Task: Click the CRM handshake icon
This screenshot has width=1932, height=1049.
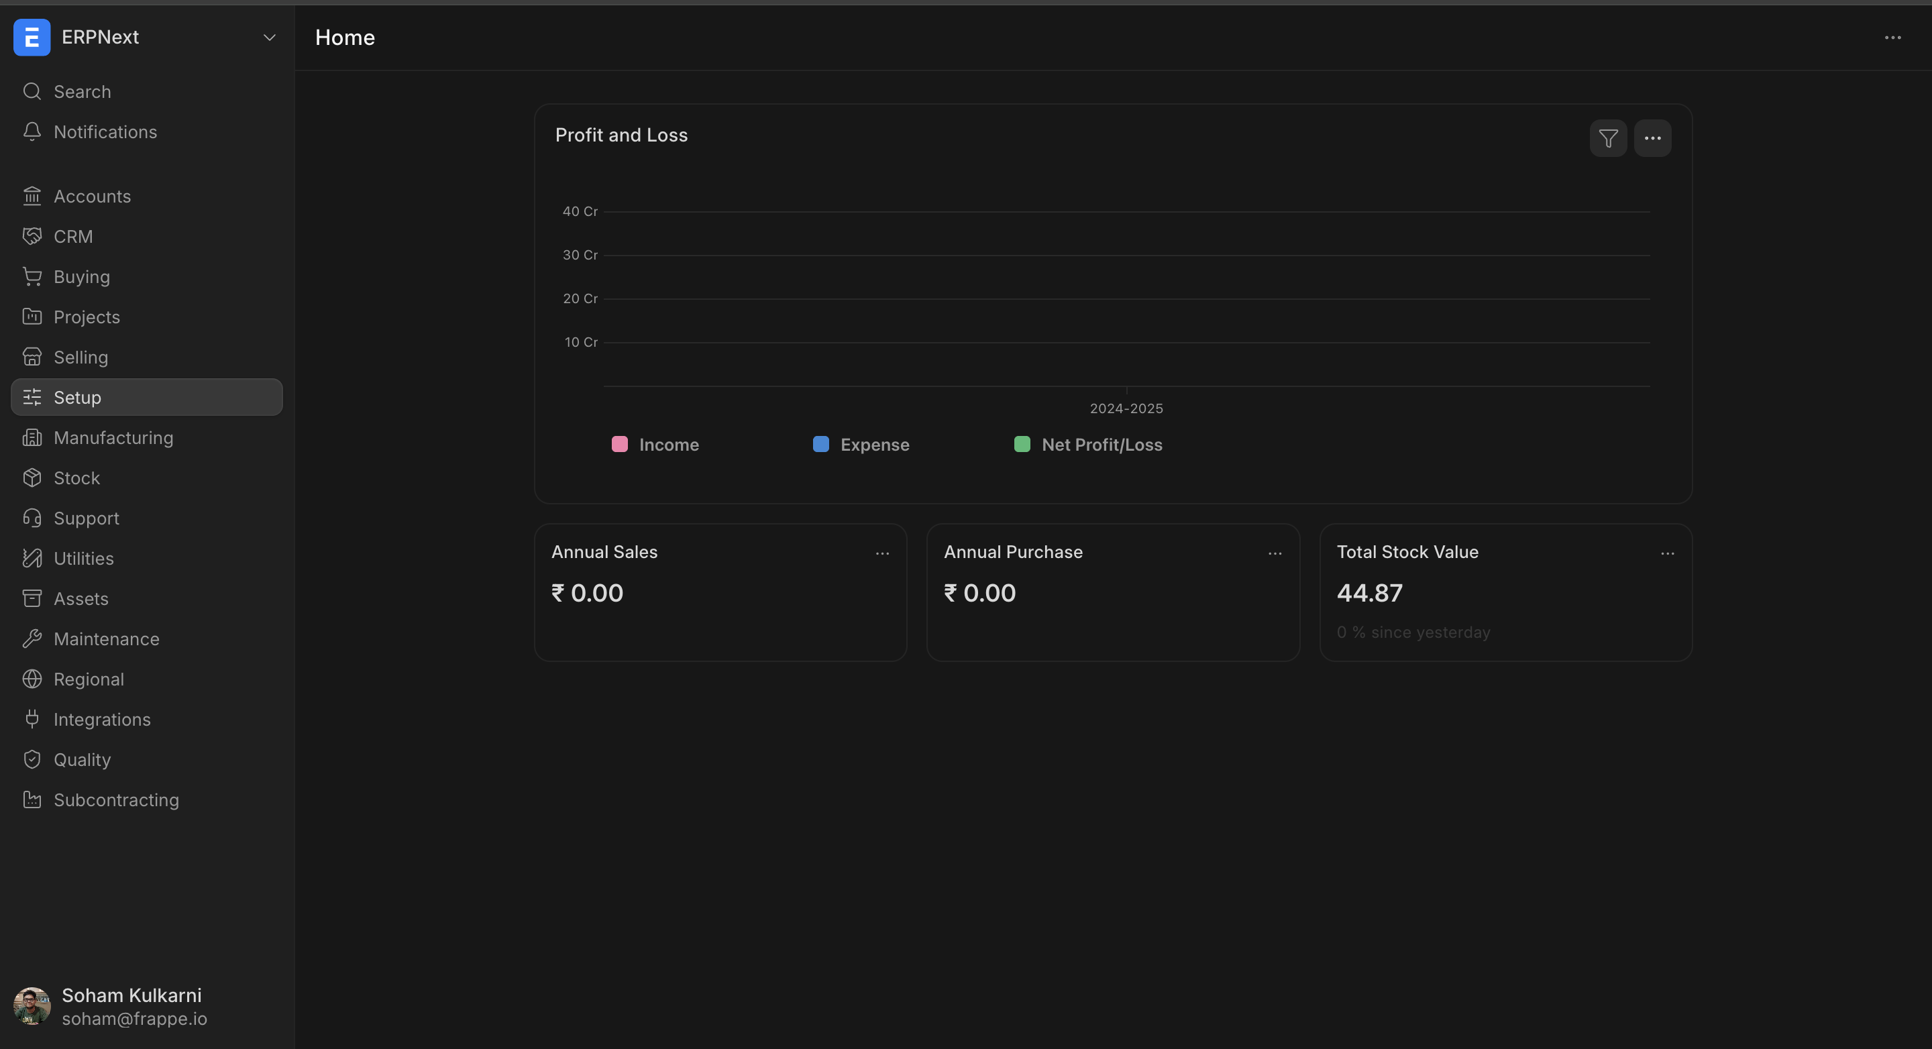Action: (x=32, y=236)
